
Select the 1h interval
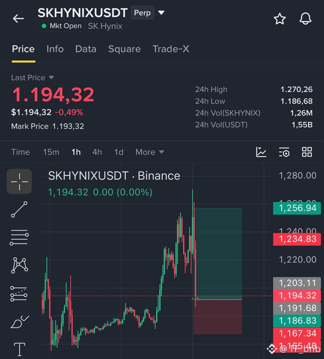coord(76,152)
